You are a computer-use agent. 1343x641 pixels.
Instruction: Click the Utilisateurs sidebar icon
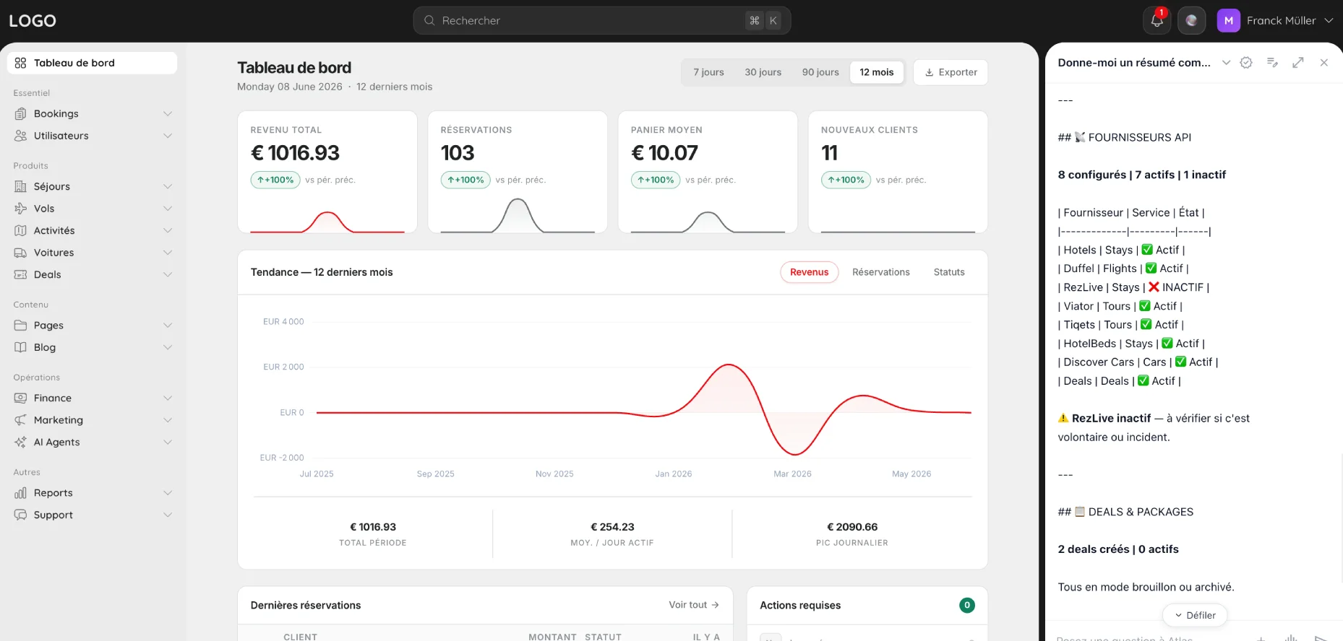click(20, 136)
